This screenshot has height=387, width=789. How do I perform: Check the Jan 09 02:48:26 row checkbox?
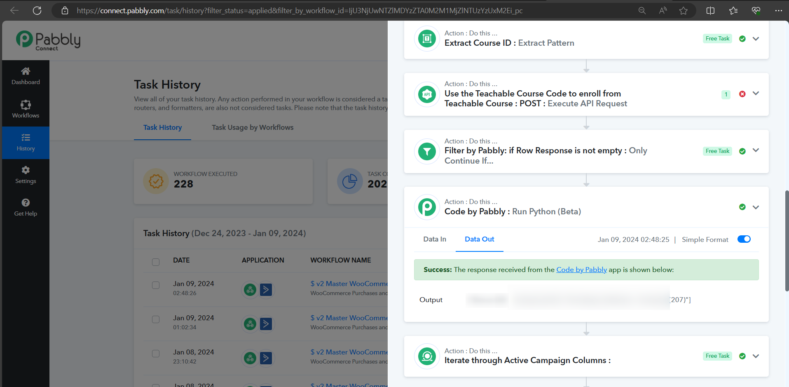[x=156, y=285]
